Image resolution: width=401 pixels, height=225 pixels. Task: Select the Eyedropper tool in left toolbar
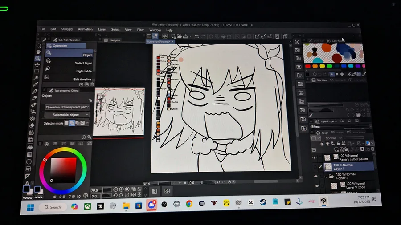click(x=36, y=84)
